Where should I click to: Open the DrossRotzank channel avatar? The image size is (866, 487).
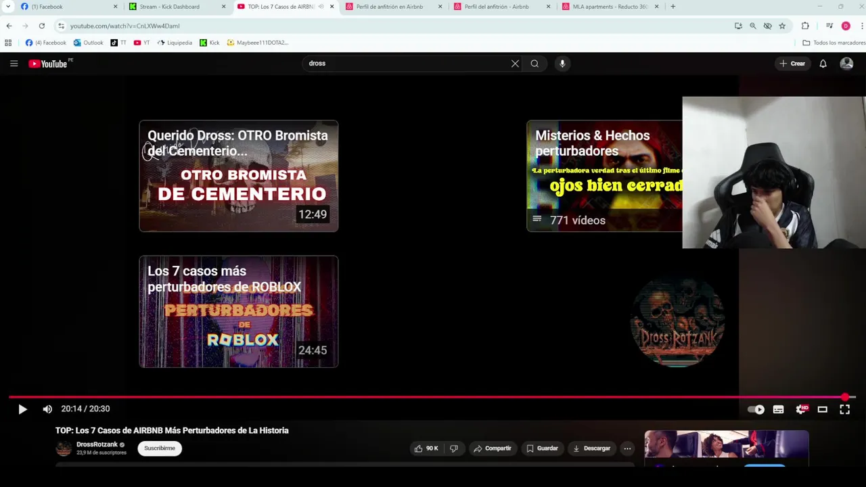click(x=64, y=448)
